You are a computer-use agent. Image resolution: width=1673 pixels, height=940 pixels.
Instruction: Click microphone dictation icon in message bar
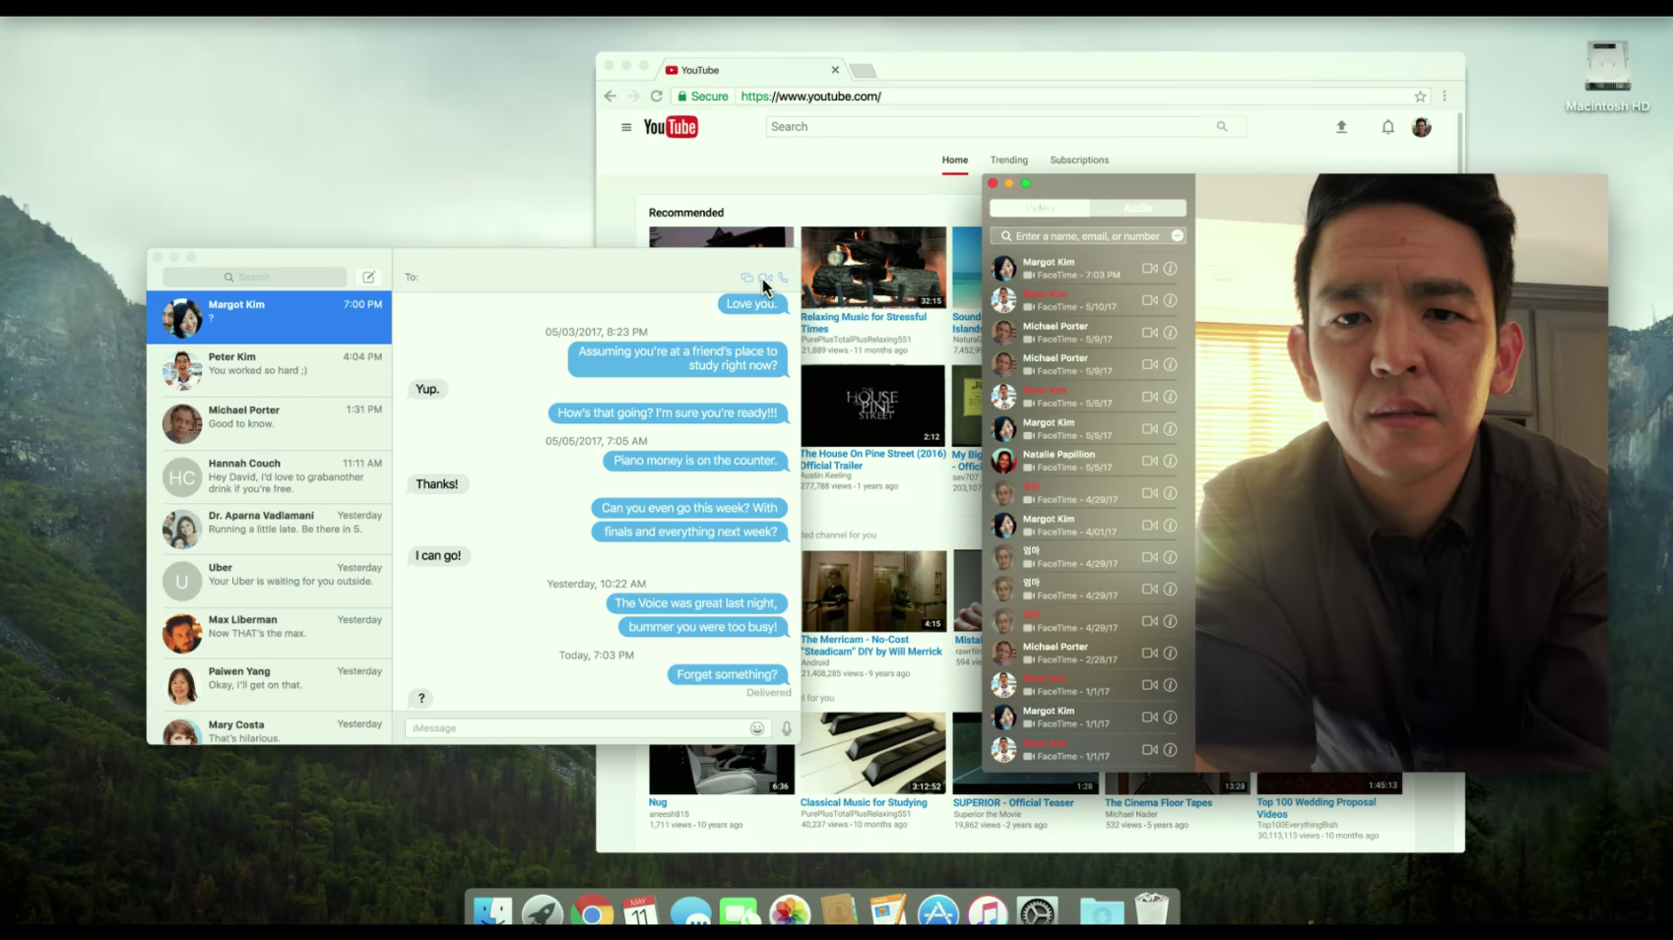786,728
